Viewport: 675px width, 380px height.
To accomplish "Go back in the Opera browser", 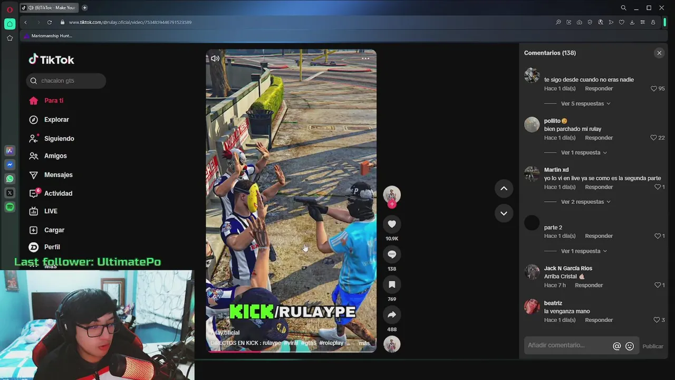I will 25,22.
